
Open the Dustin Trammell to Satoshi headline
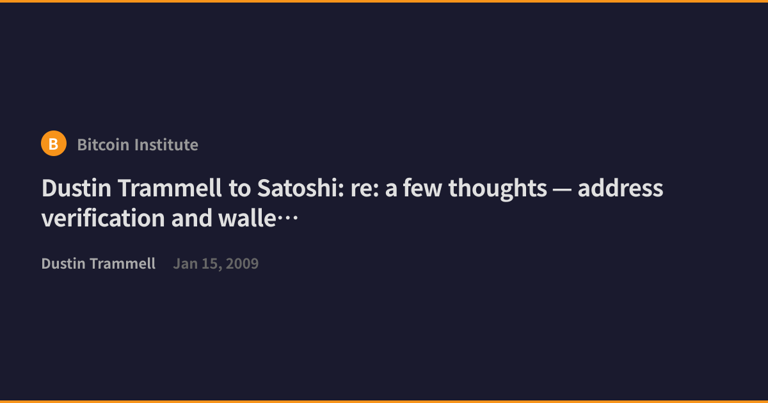pyautogui.click(x=352, y=203)
